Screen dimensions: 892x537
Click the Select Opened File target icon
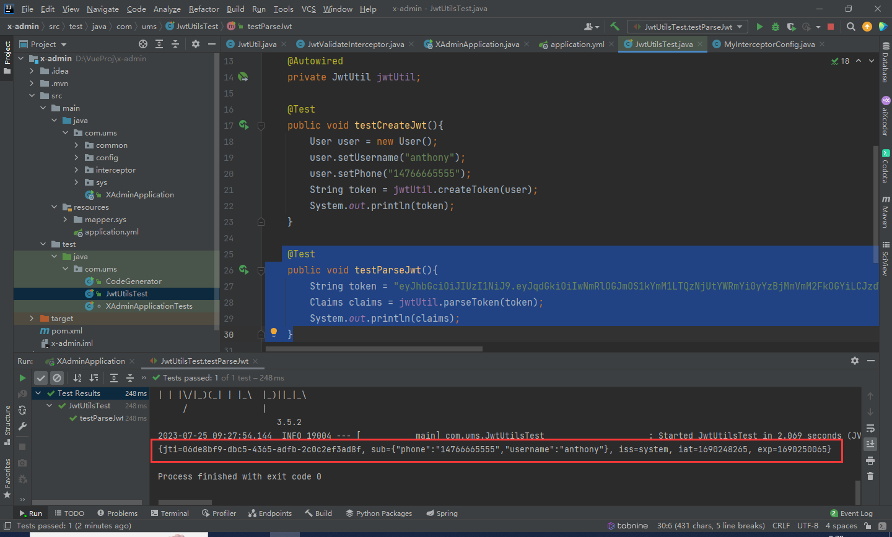coord(143,44)
